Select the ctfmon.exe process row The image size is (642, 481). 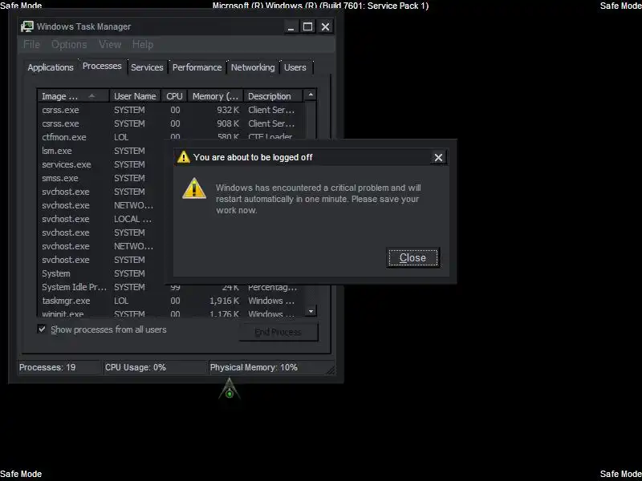(x=171, y=137)
